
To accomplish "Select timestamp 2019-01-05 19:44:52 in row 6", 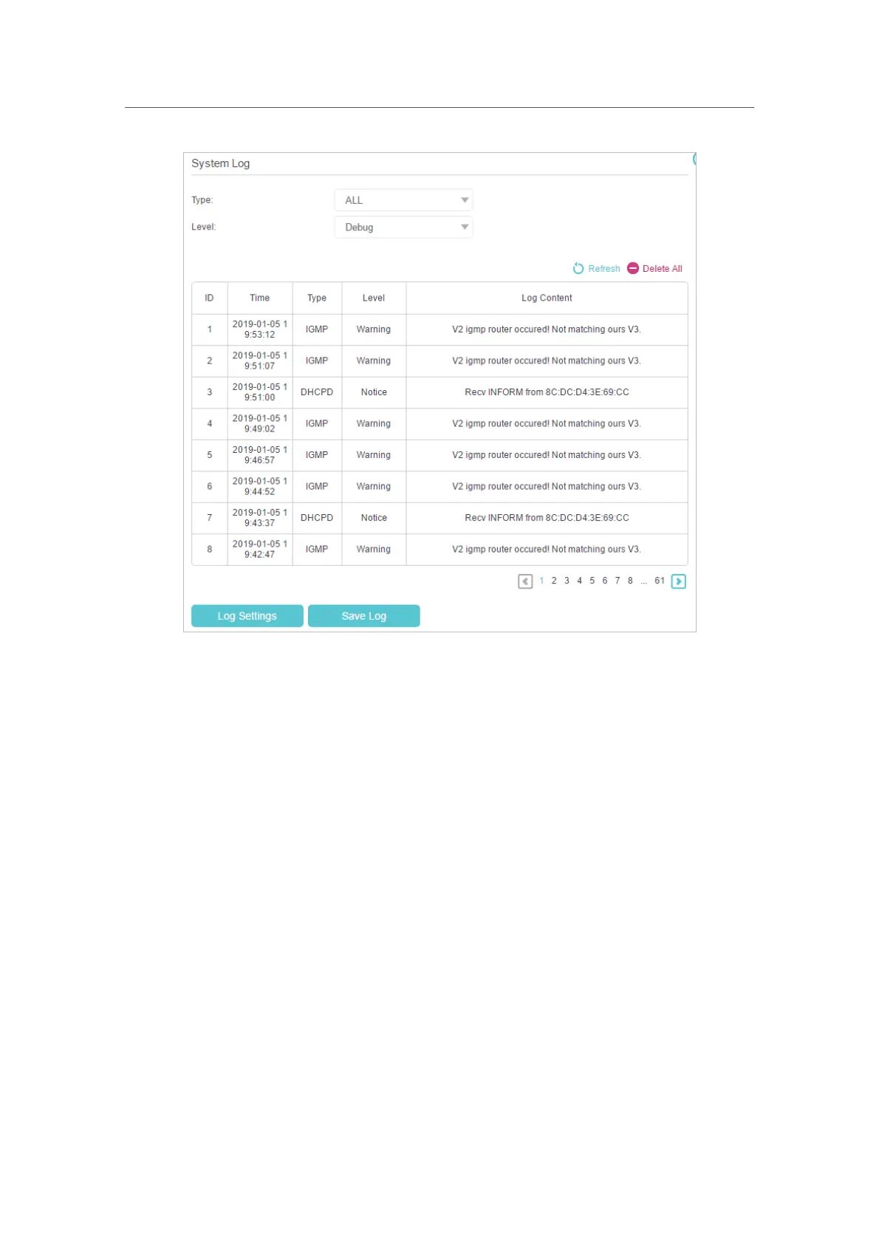I will pyautogui.click(x=260, y=487).
